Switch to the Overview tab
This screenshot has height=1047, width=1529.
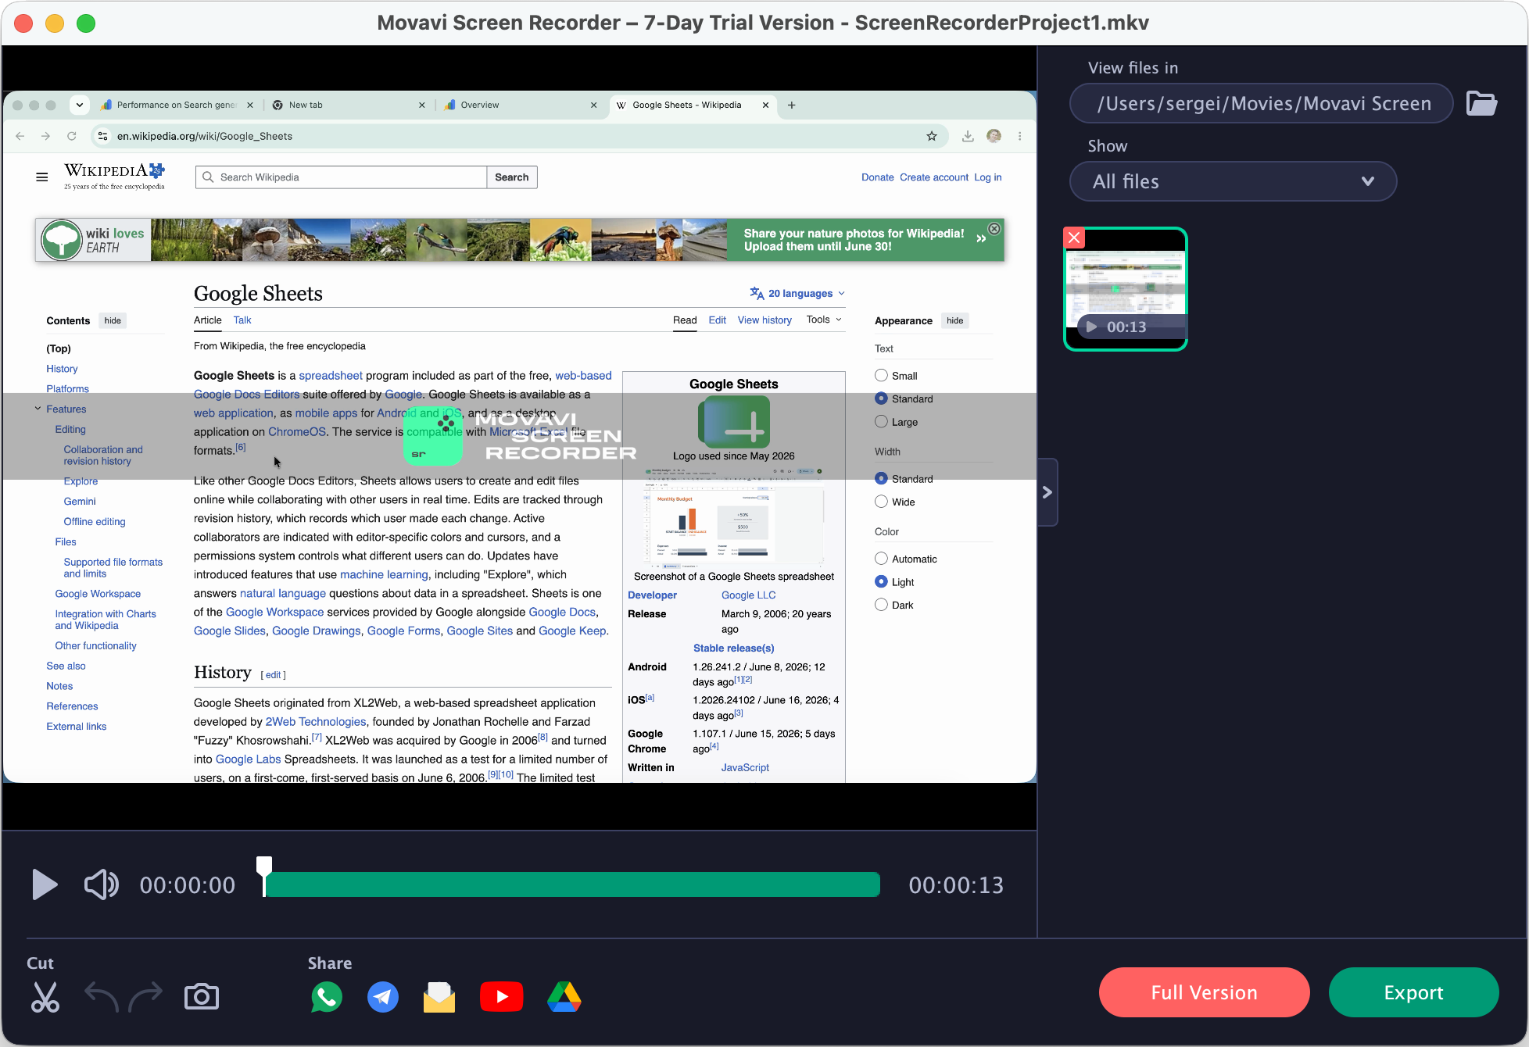[518, 105]
